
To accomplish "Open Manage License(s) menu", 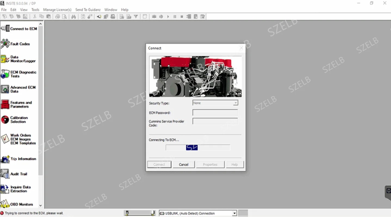I will [x=57, y=10].
